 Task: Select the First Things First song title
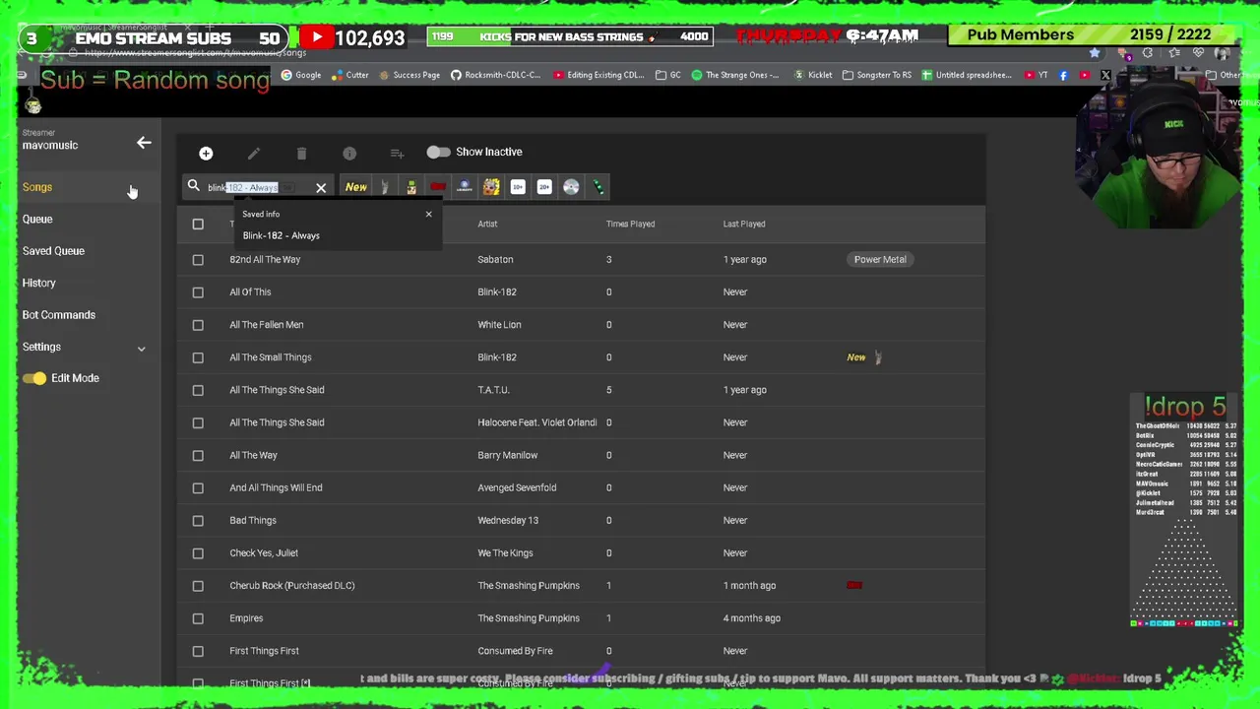[x=264, y=651]
